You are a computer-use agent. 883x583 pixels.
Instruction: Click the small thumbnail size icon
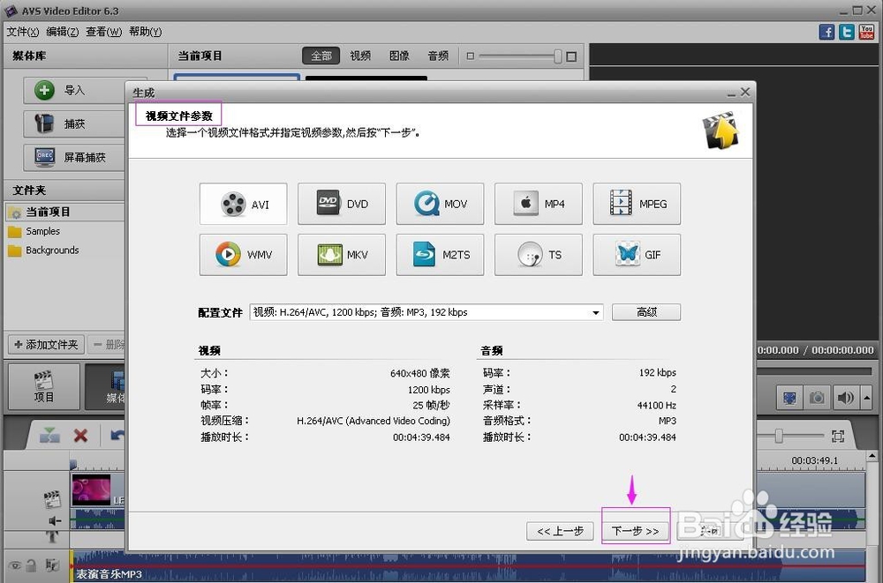pyautogui.click(x=471, y=56)
